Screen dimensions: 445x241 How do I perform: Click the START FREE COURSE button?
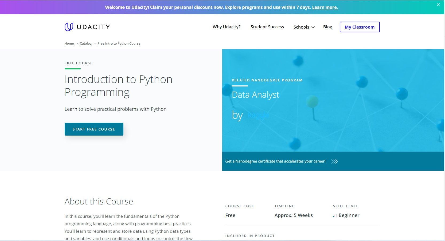[x=94, y=129]
